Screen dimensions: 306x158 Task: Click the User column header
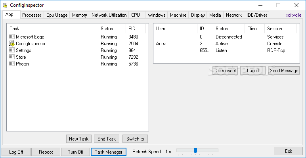(x=175, y=29)
